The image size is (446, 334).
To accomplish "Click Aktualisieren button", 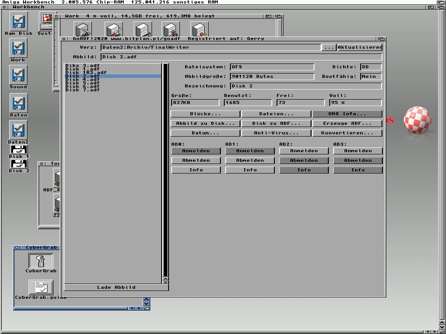I will [x=360, y=47].
